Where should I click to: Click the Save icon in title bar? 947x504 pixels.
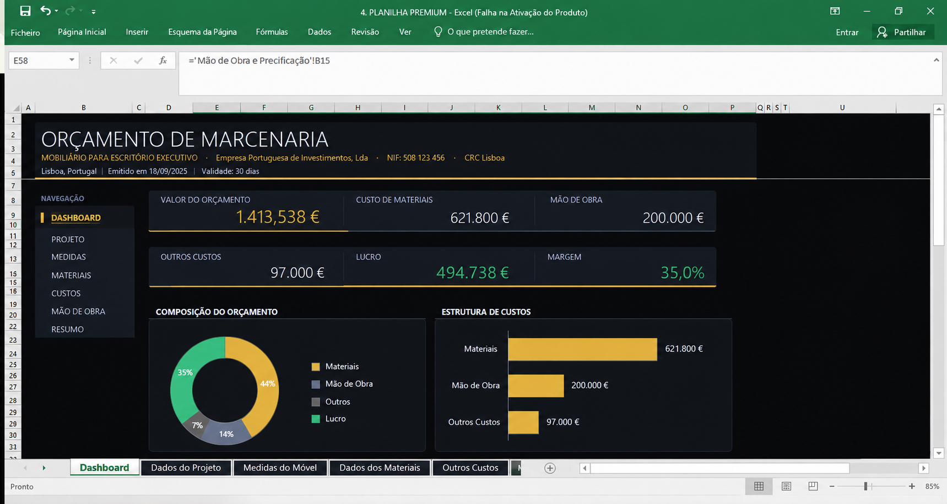[25, 11]
